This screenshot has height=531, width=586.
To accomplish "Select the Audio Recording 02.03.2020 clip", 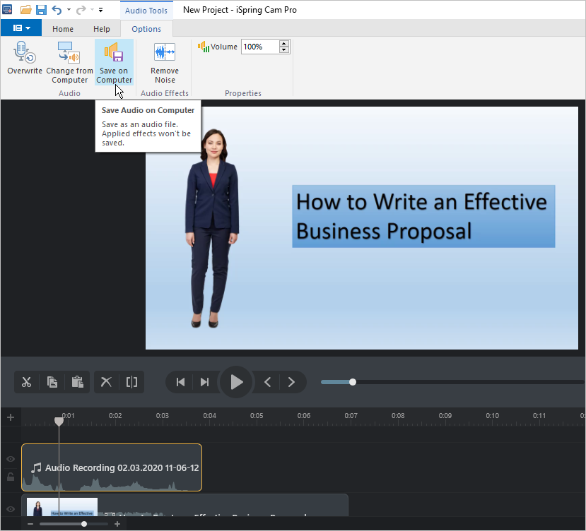I will (x=112, y=467).
